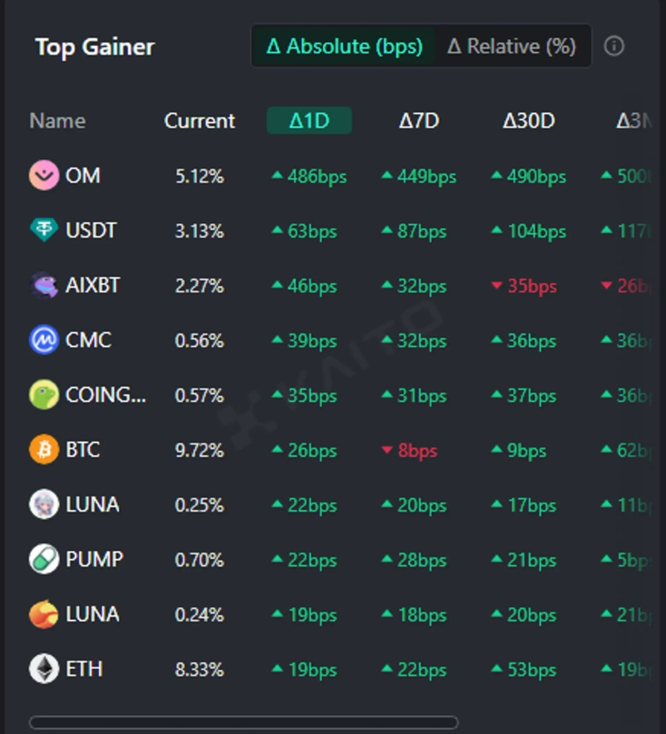Image resolution: width=666 pixels, height=734 pixels.
Task: Click the Name column header
Action: click(x=57, y=121)
